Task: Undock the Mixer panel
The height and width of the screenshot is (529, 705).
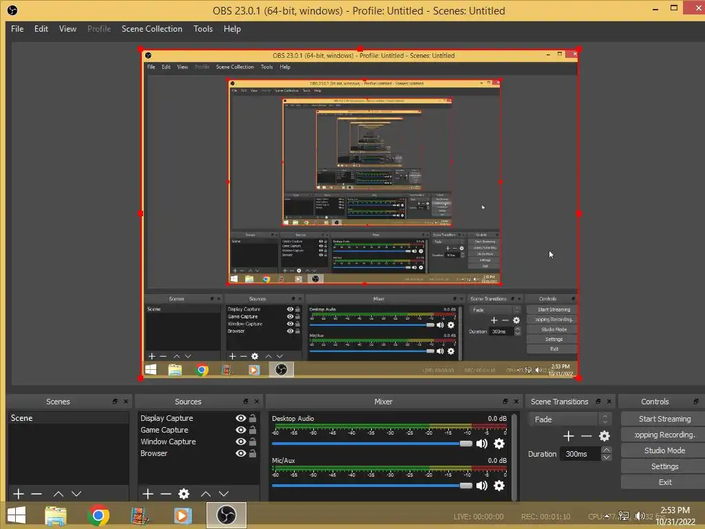Action: 505,402
